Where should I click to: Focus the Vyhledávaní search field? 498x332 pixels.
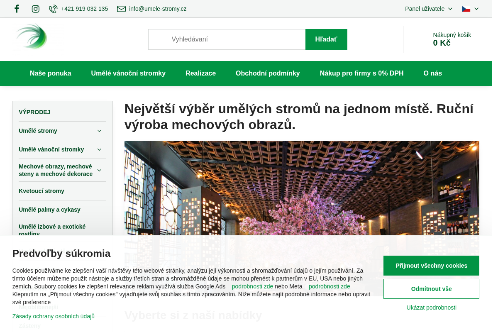point(227,39)
